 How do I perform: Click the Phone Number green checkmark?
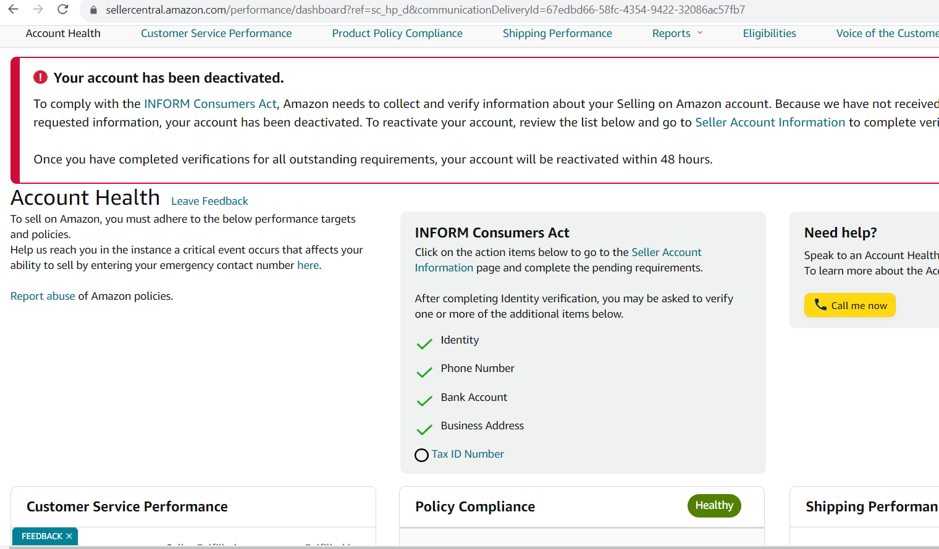[x=424, y=372]
